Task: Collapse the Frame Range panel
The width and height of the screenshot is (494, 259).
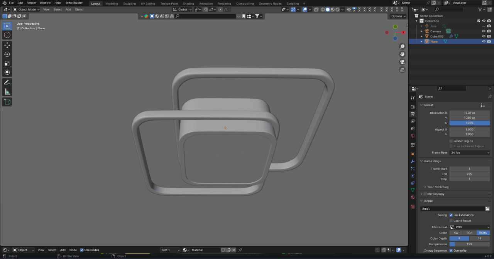Action: pyautogui.click(x=421, y=161)
